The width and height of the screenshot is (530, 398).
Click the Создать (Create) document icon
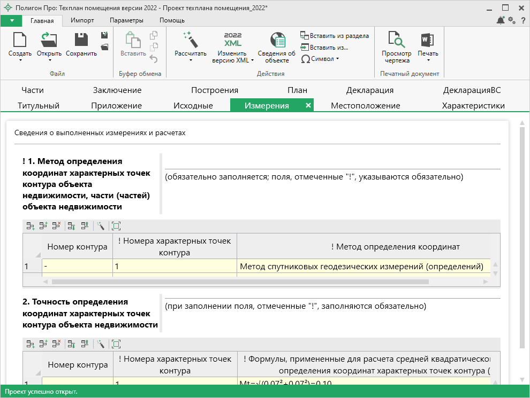point(20,40)
